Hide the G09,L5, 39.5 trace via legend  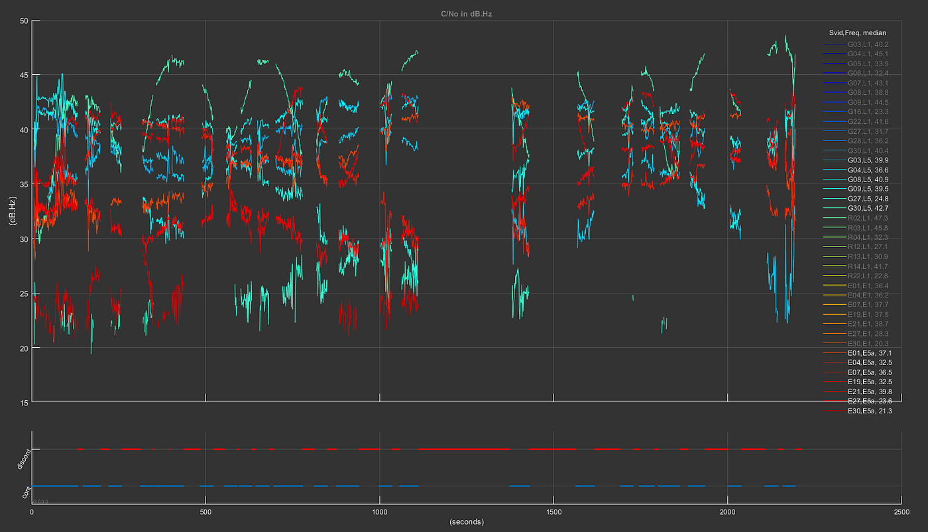(x=870, y=189)
